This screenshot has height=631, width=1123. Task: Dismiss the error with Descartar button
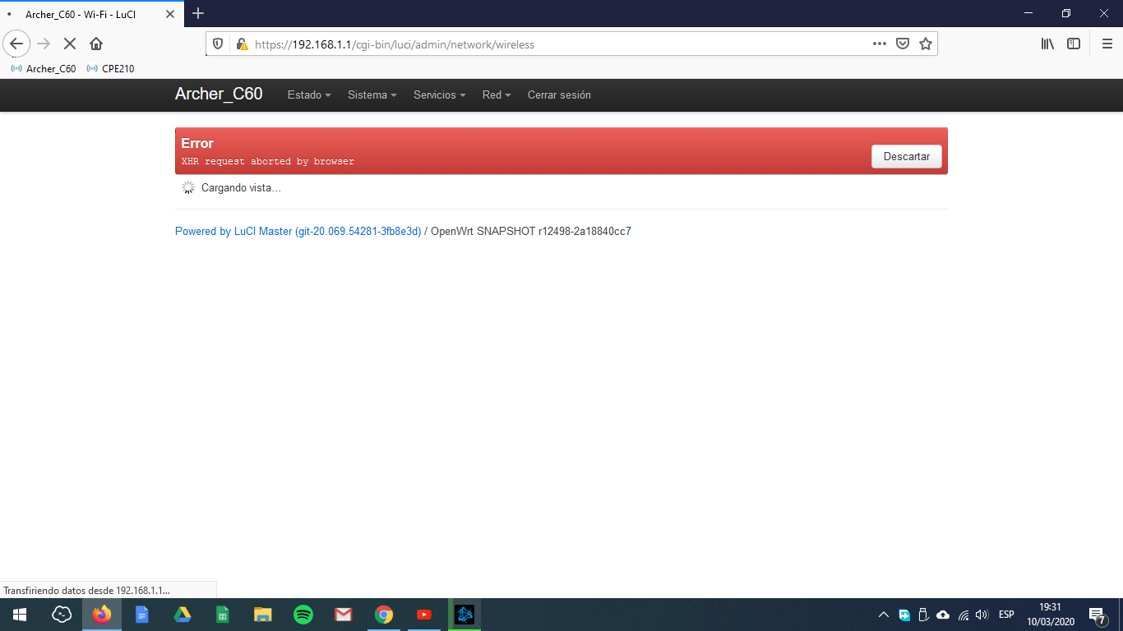pos(907,156)
